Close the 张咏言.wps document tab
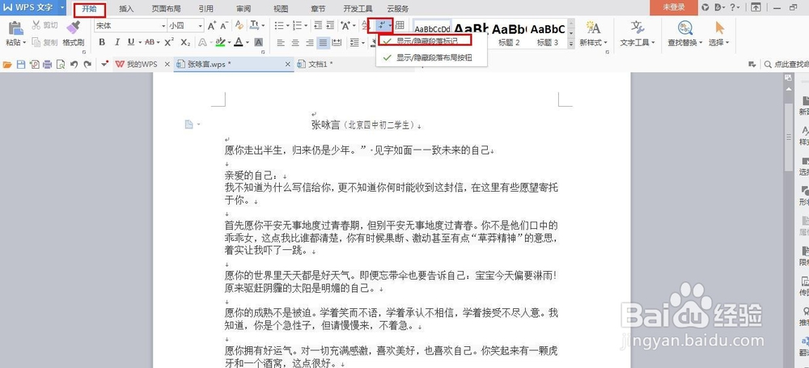The width and height of the screenshot is (809, 368). [x=288, y=65]
